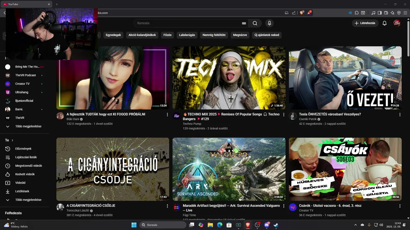Open the on-screen keyboard icon in search box
Viewport: 410px width, 230px height.
244,23
